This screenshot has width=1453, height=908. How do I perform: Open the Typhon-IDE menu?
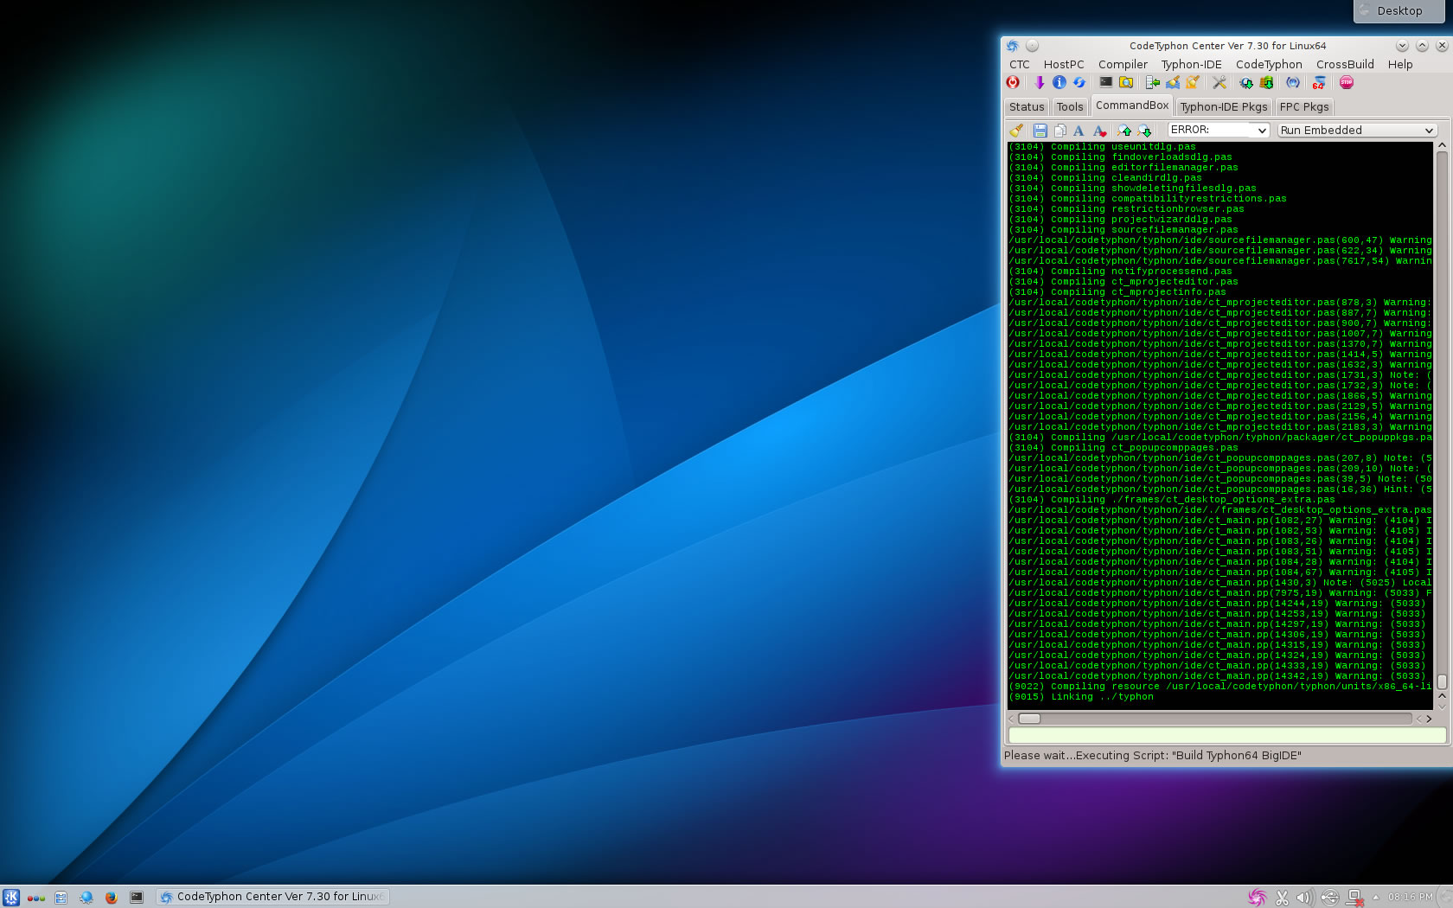pyautogui.click(x=1191, y=64)
